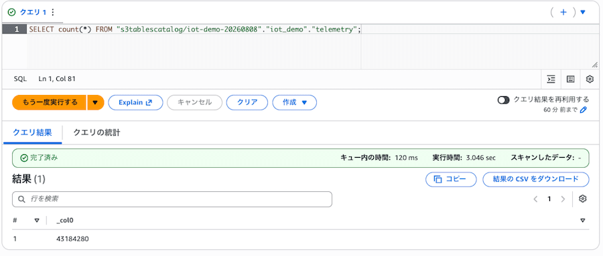Click the Explain button
This screenshot has width=603, height=256.
pyautogui.click(x=135, y=102)
